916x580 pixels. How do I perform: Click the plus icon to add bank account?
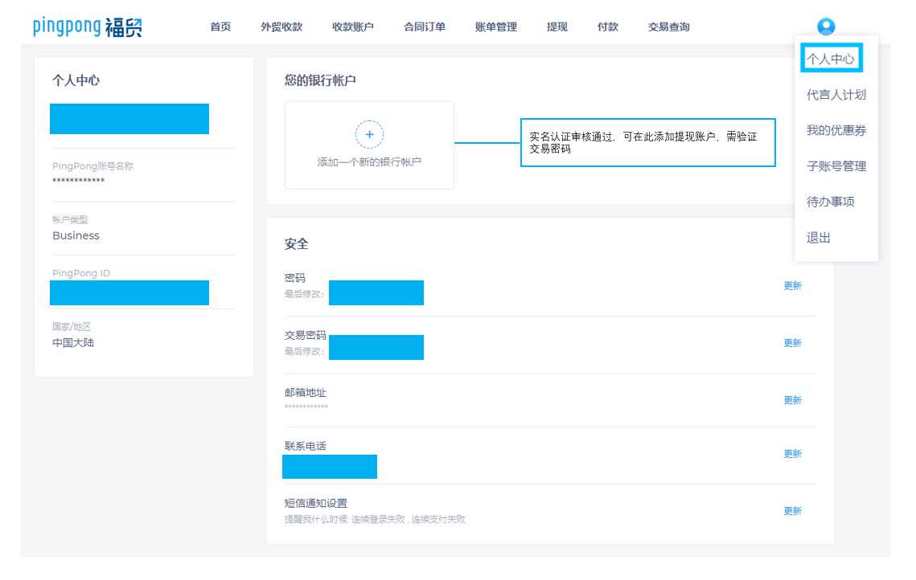click(x=369, y=134)
